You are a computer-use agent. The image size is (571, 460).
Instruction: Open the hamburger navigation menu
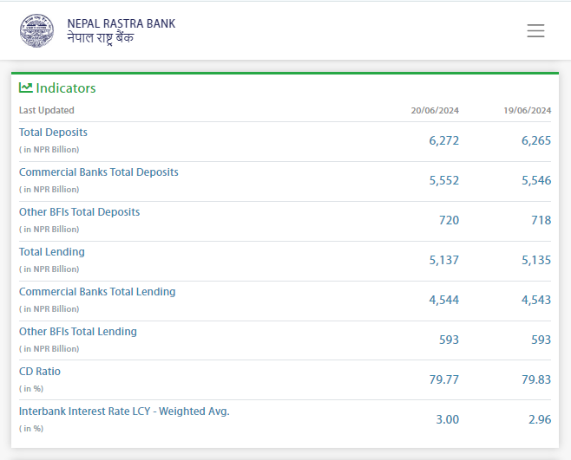535,31
